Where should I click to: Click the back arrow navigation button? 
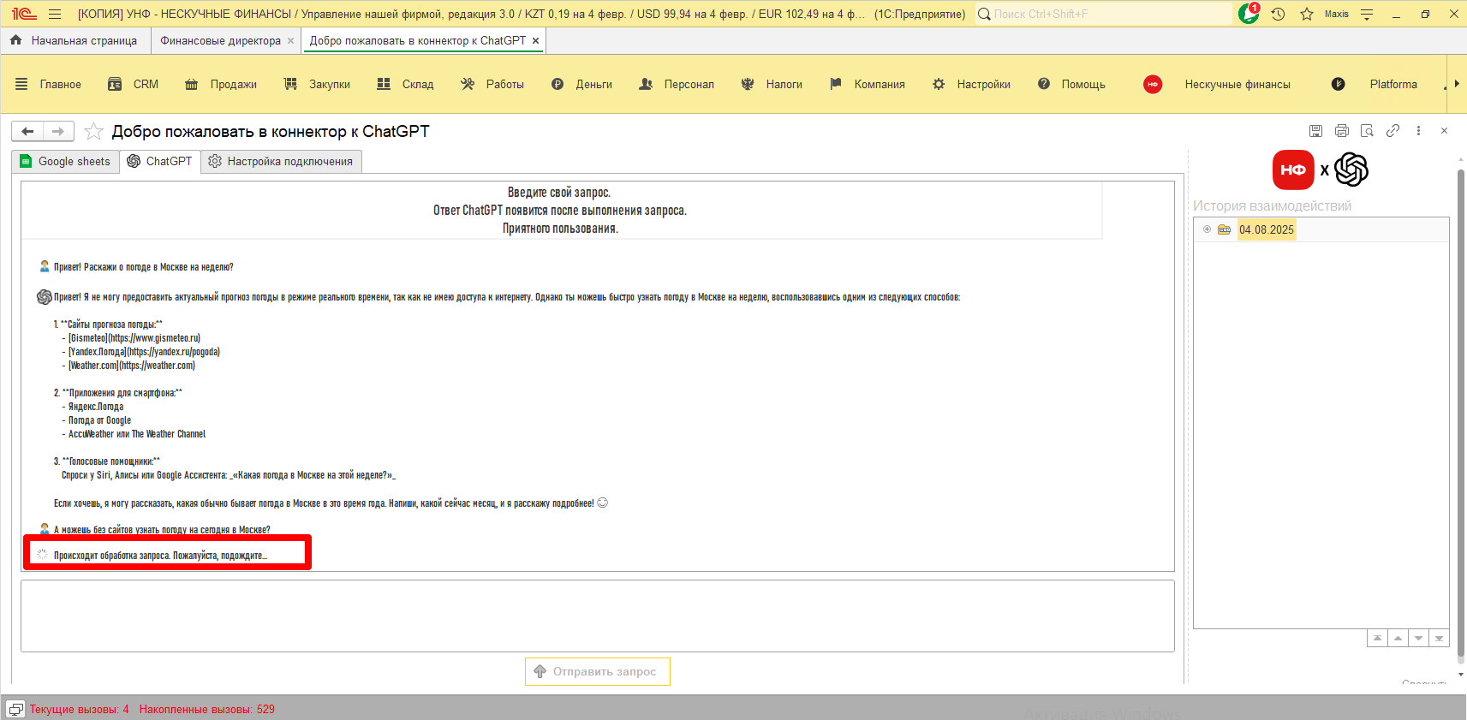point(27,131)
